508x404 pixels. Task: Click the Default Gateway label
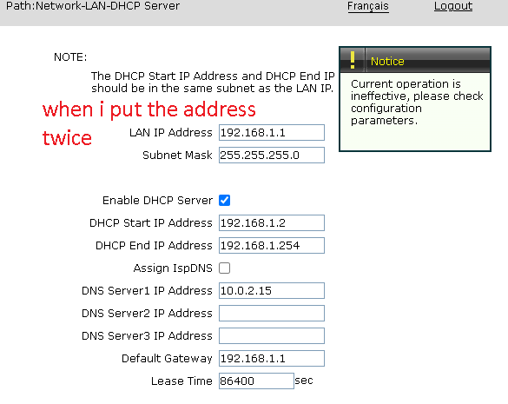pyautogui.click(x=167, y=359)
